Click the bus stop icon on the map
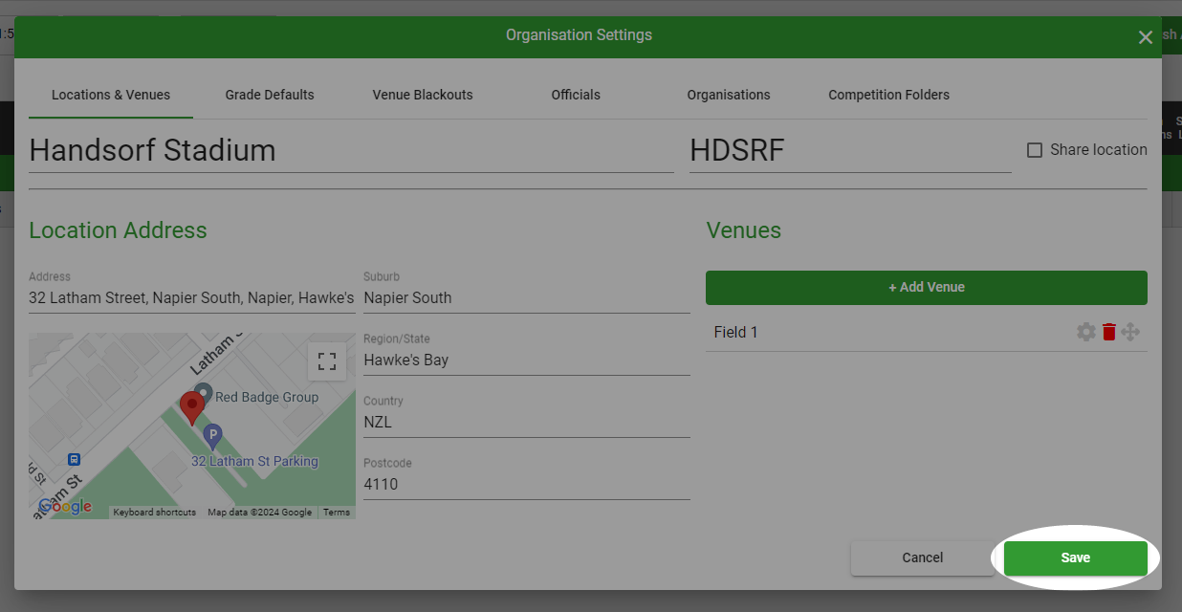The image size is (1182, 612). click(75, 459)
